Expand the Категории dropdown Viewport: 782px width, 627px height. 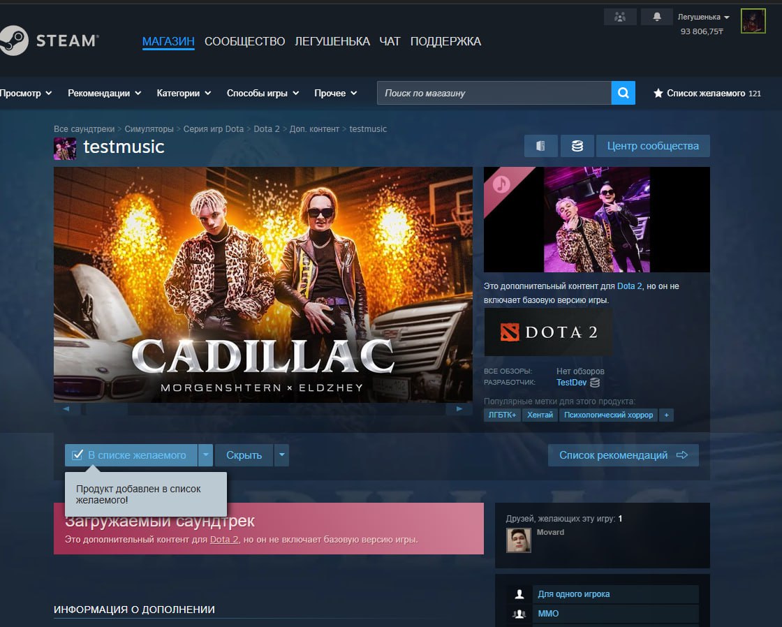pyautogui.click(x=184, y=92)
